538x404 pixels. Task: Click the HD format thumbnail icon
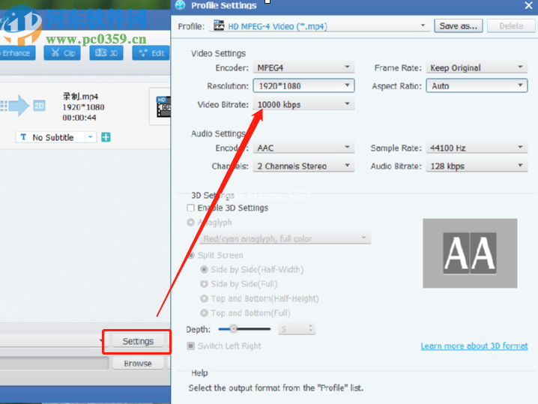162,107
